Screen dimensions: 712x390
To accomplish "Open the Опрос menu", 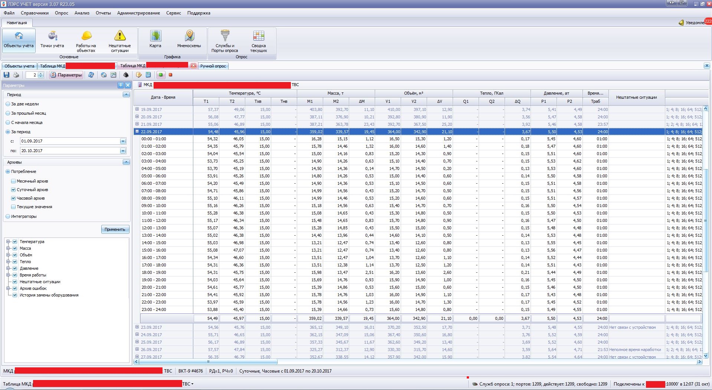I will coord(62,13).
